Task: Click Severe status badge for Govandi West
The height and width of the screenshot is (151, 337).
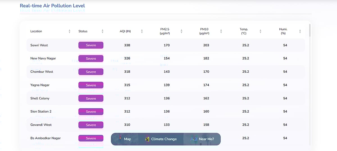Action: tap(91, 125)
